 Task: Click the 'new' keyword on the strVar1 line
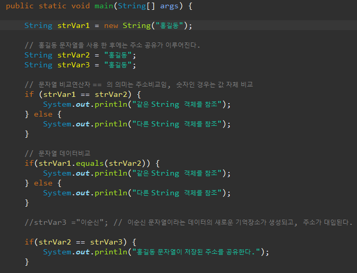[x=111, y=25]
